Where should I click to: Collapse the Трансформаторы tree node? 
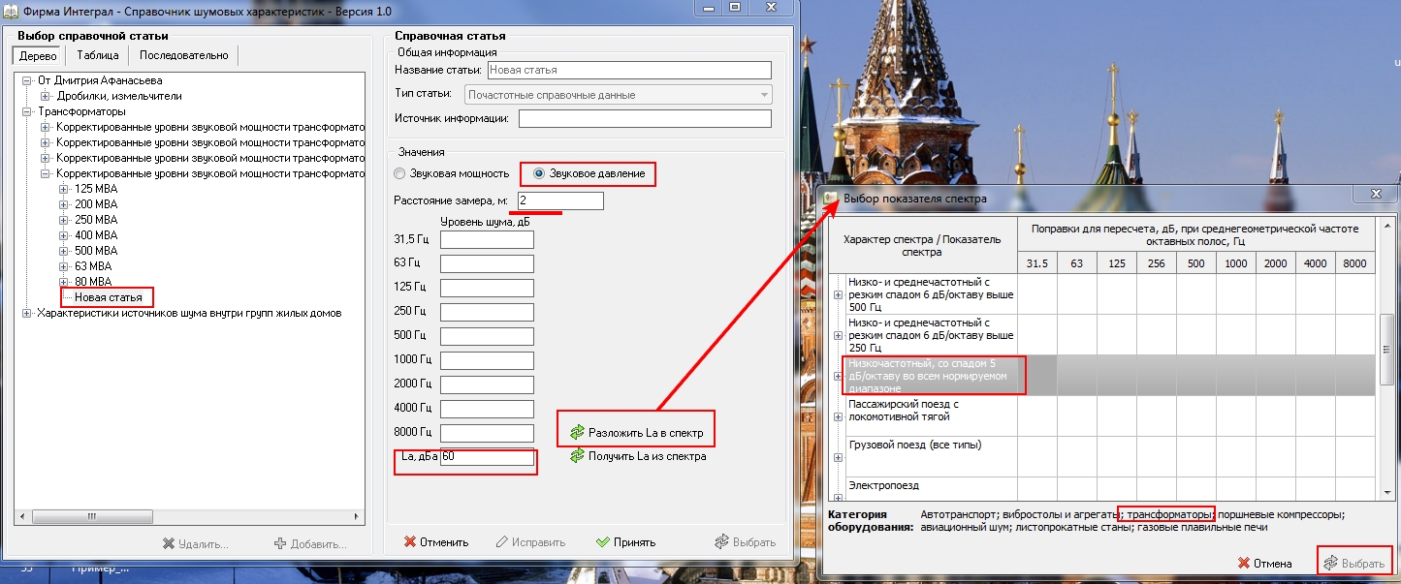click(28, 111)
